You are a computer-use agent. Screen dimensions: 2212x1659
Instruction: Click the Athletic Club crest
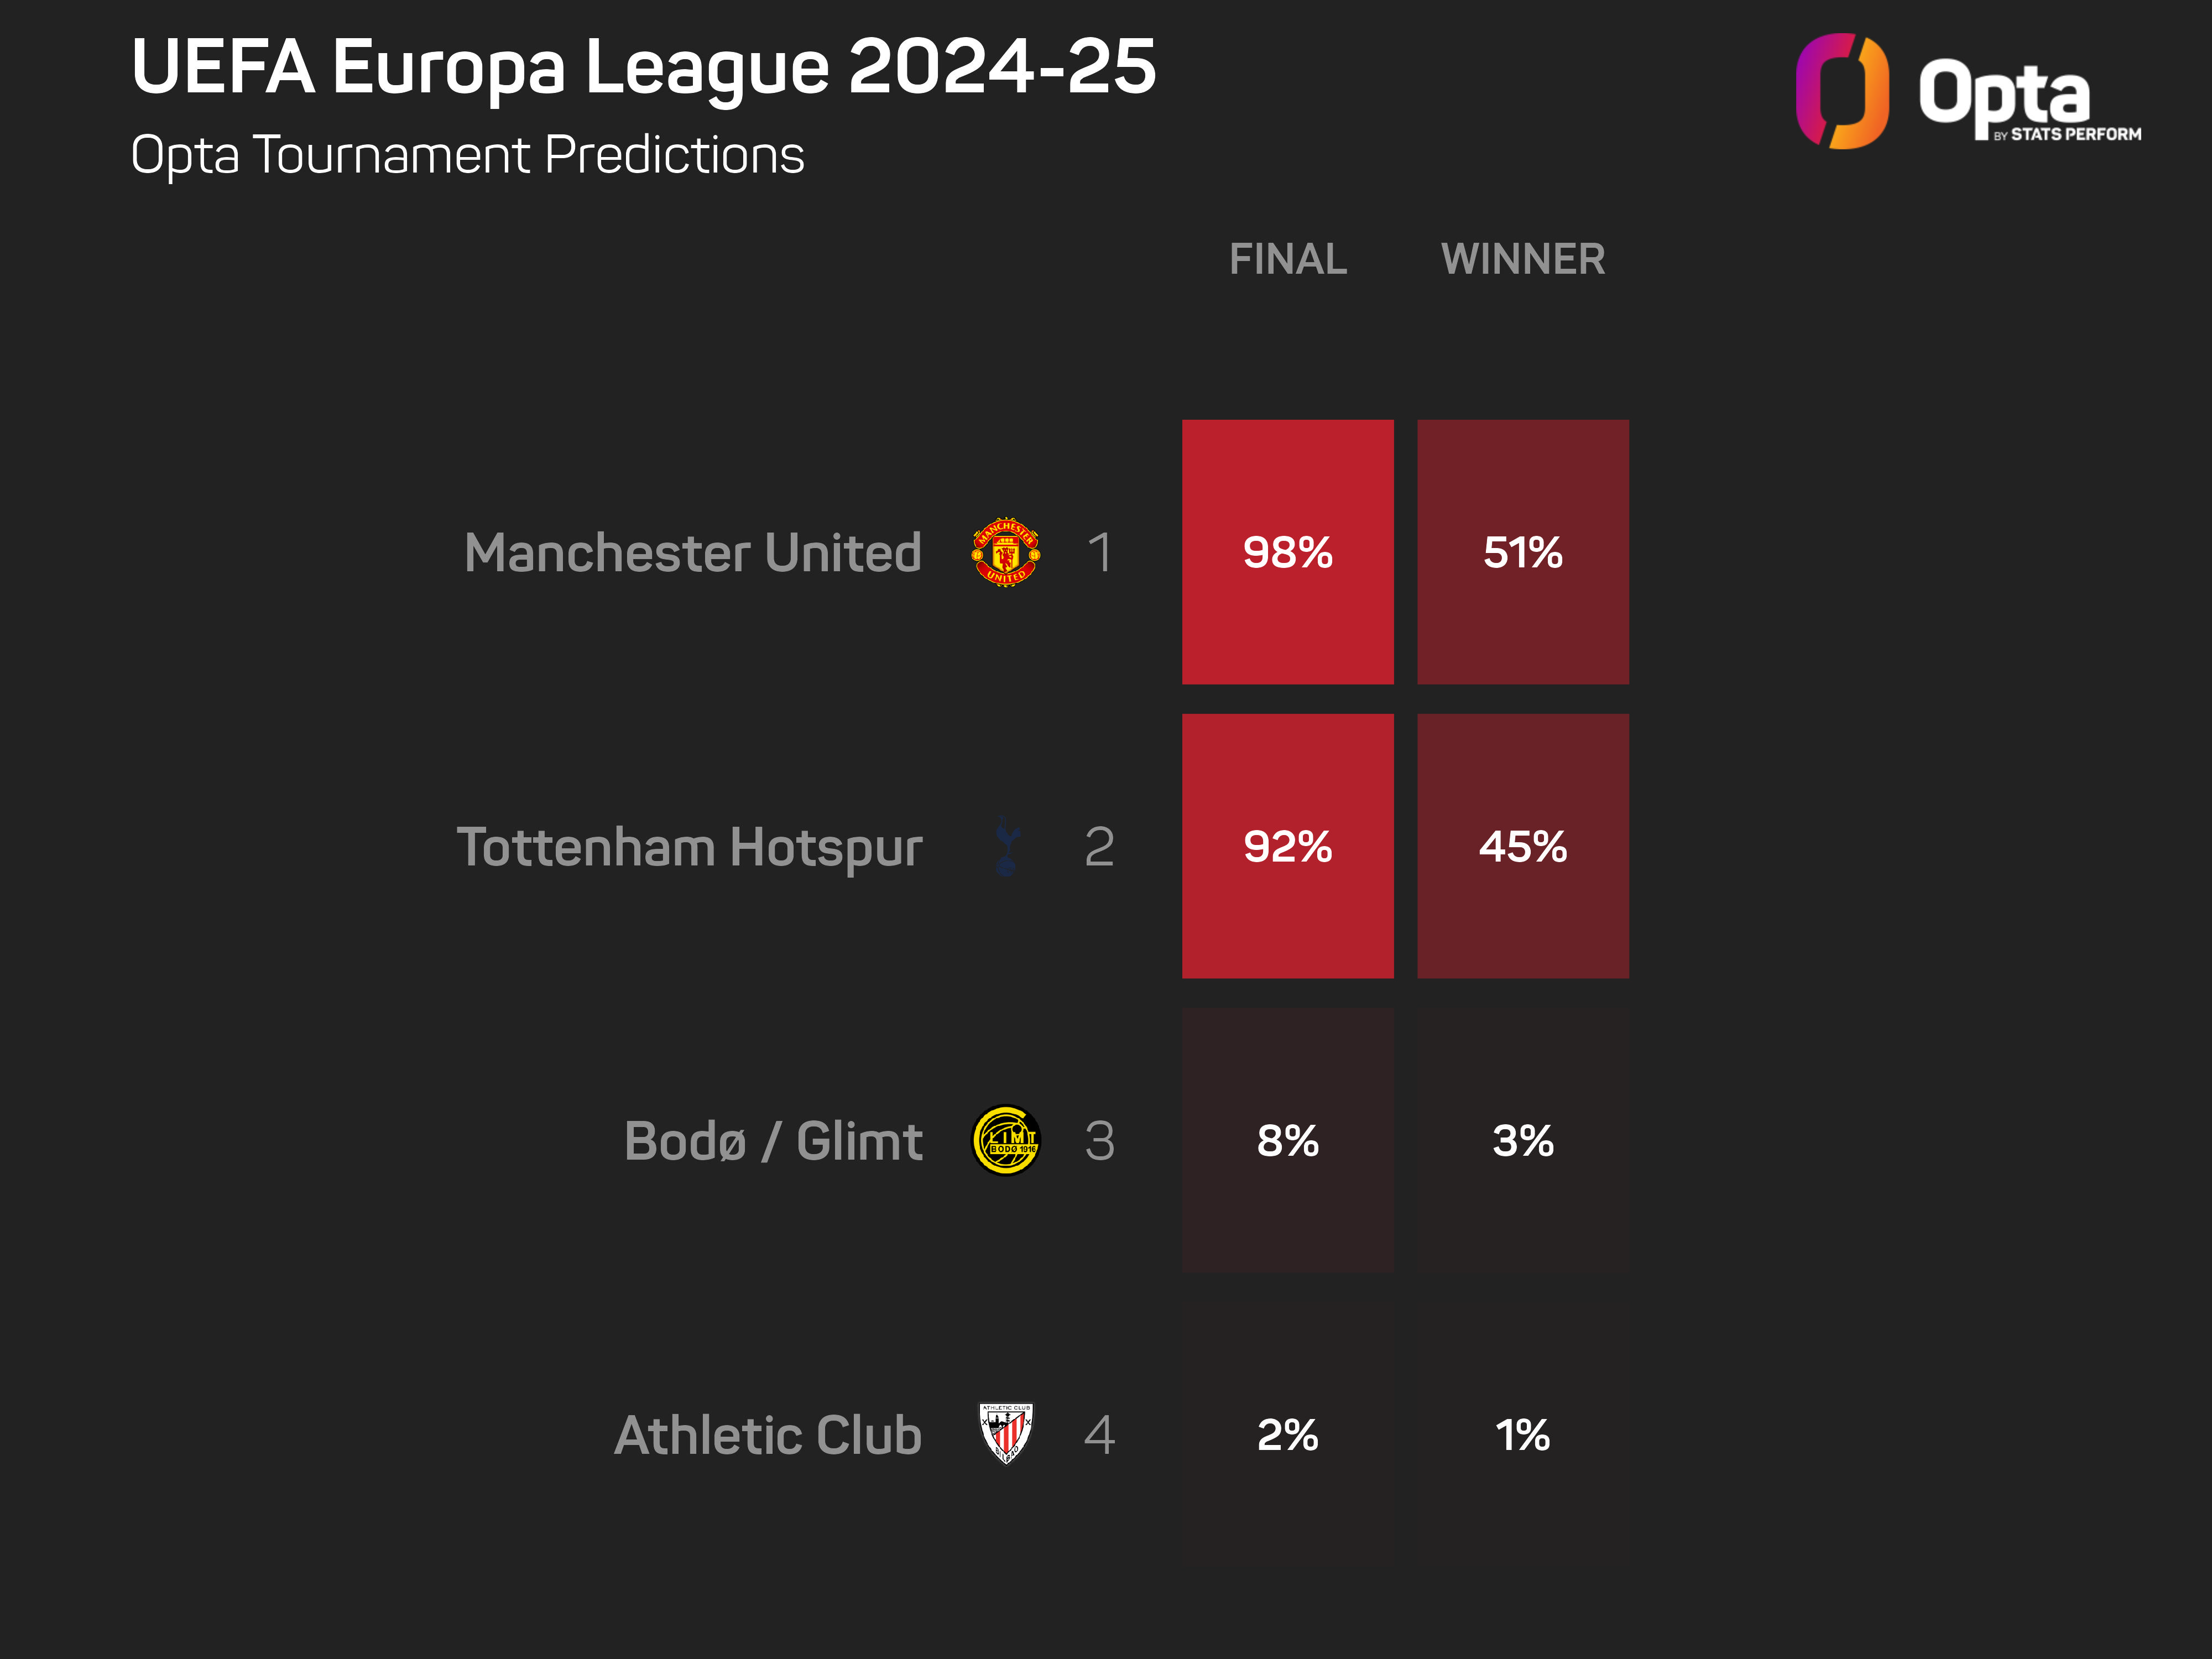pos(1005,1433)
